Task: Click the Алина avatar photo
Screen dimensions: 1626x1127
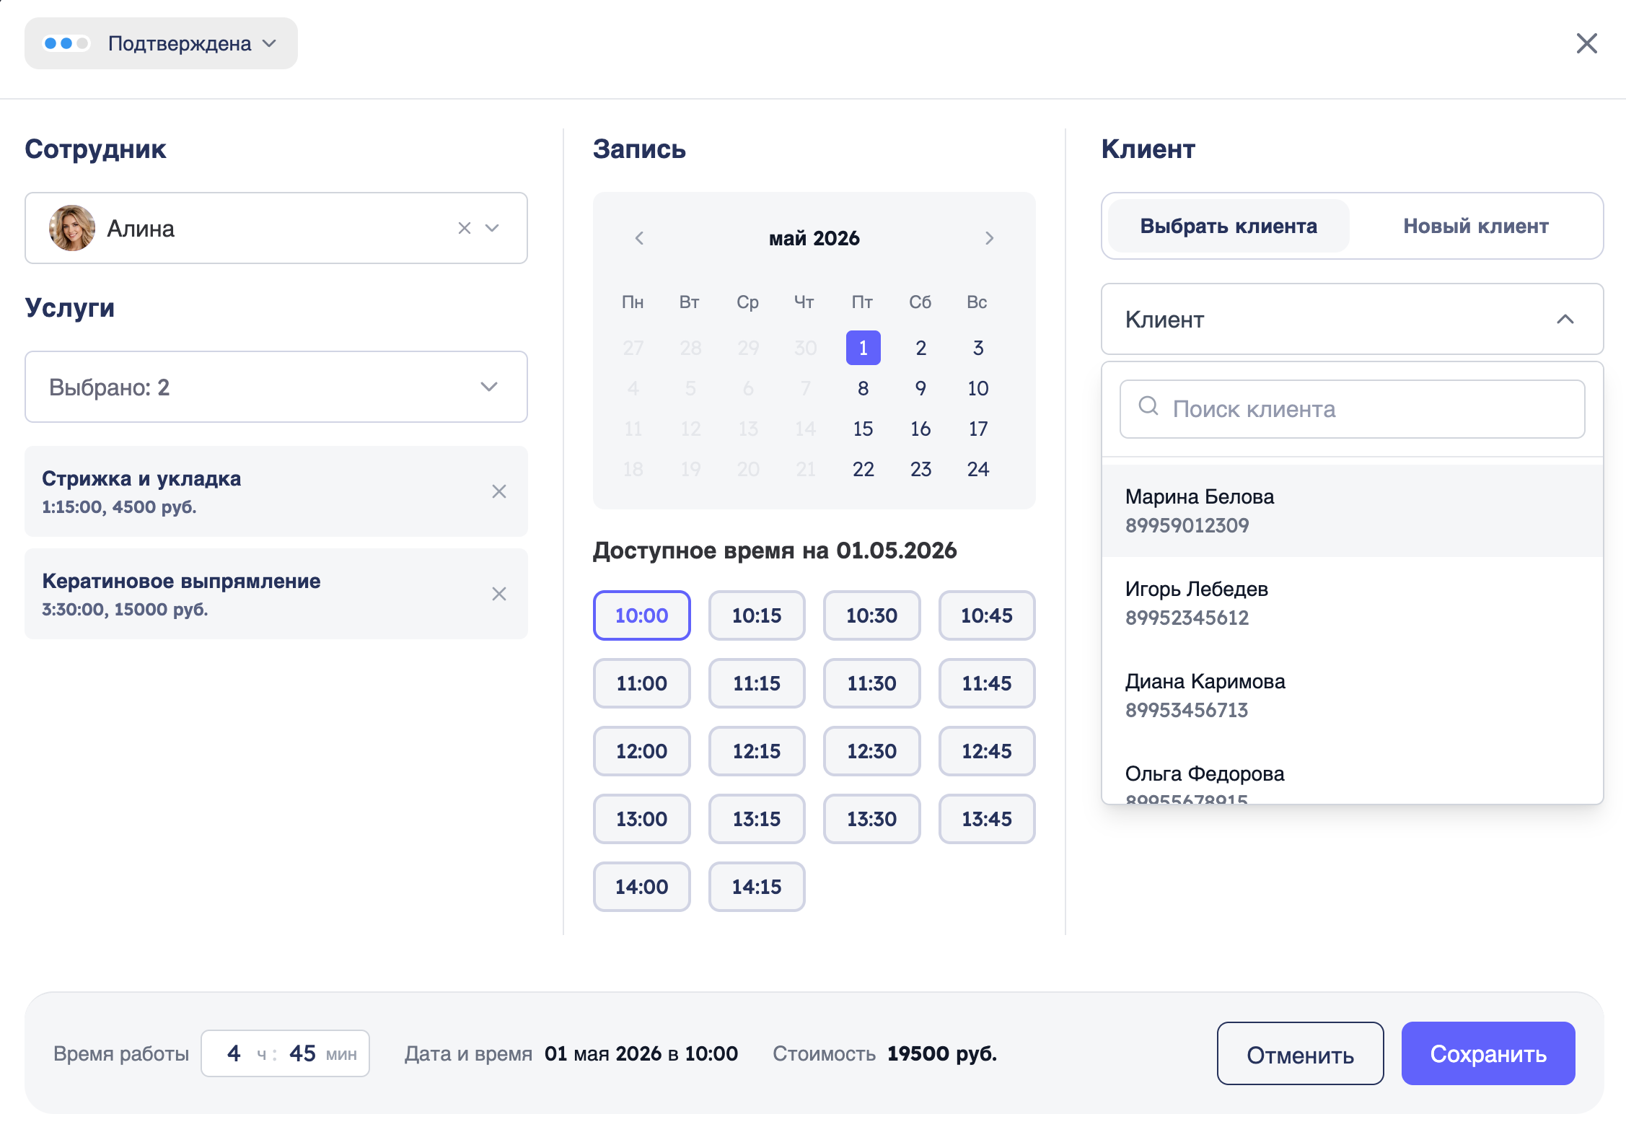Action: (72, 228)
